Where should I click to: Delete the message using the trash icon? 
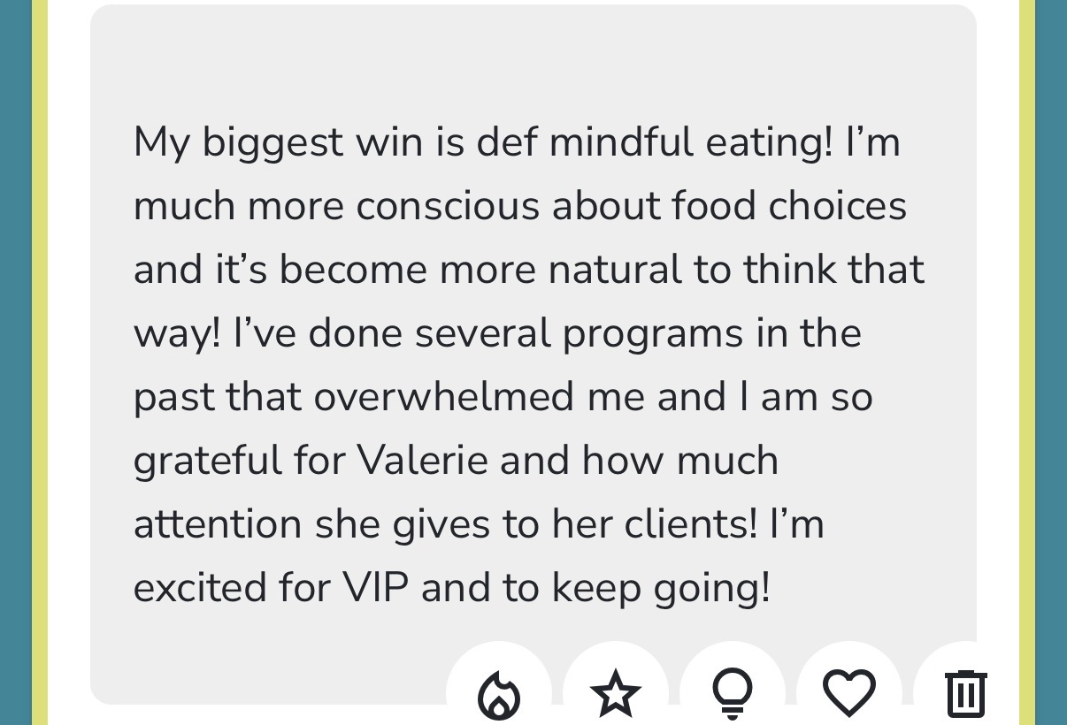(965, 692)
